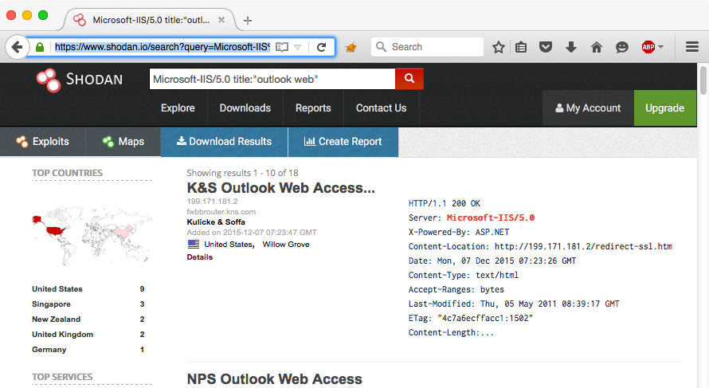Filter results by United Kingdom
The width and height of the screenshot is (709, 388).
[62, 334]
